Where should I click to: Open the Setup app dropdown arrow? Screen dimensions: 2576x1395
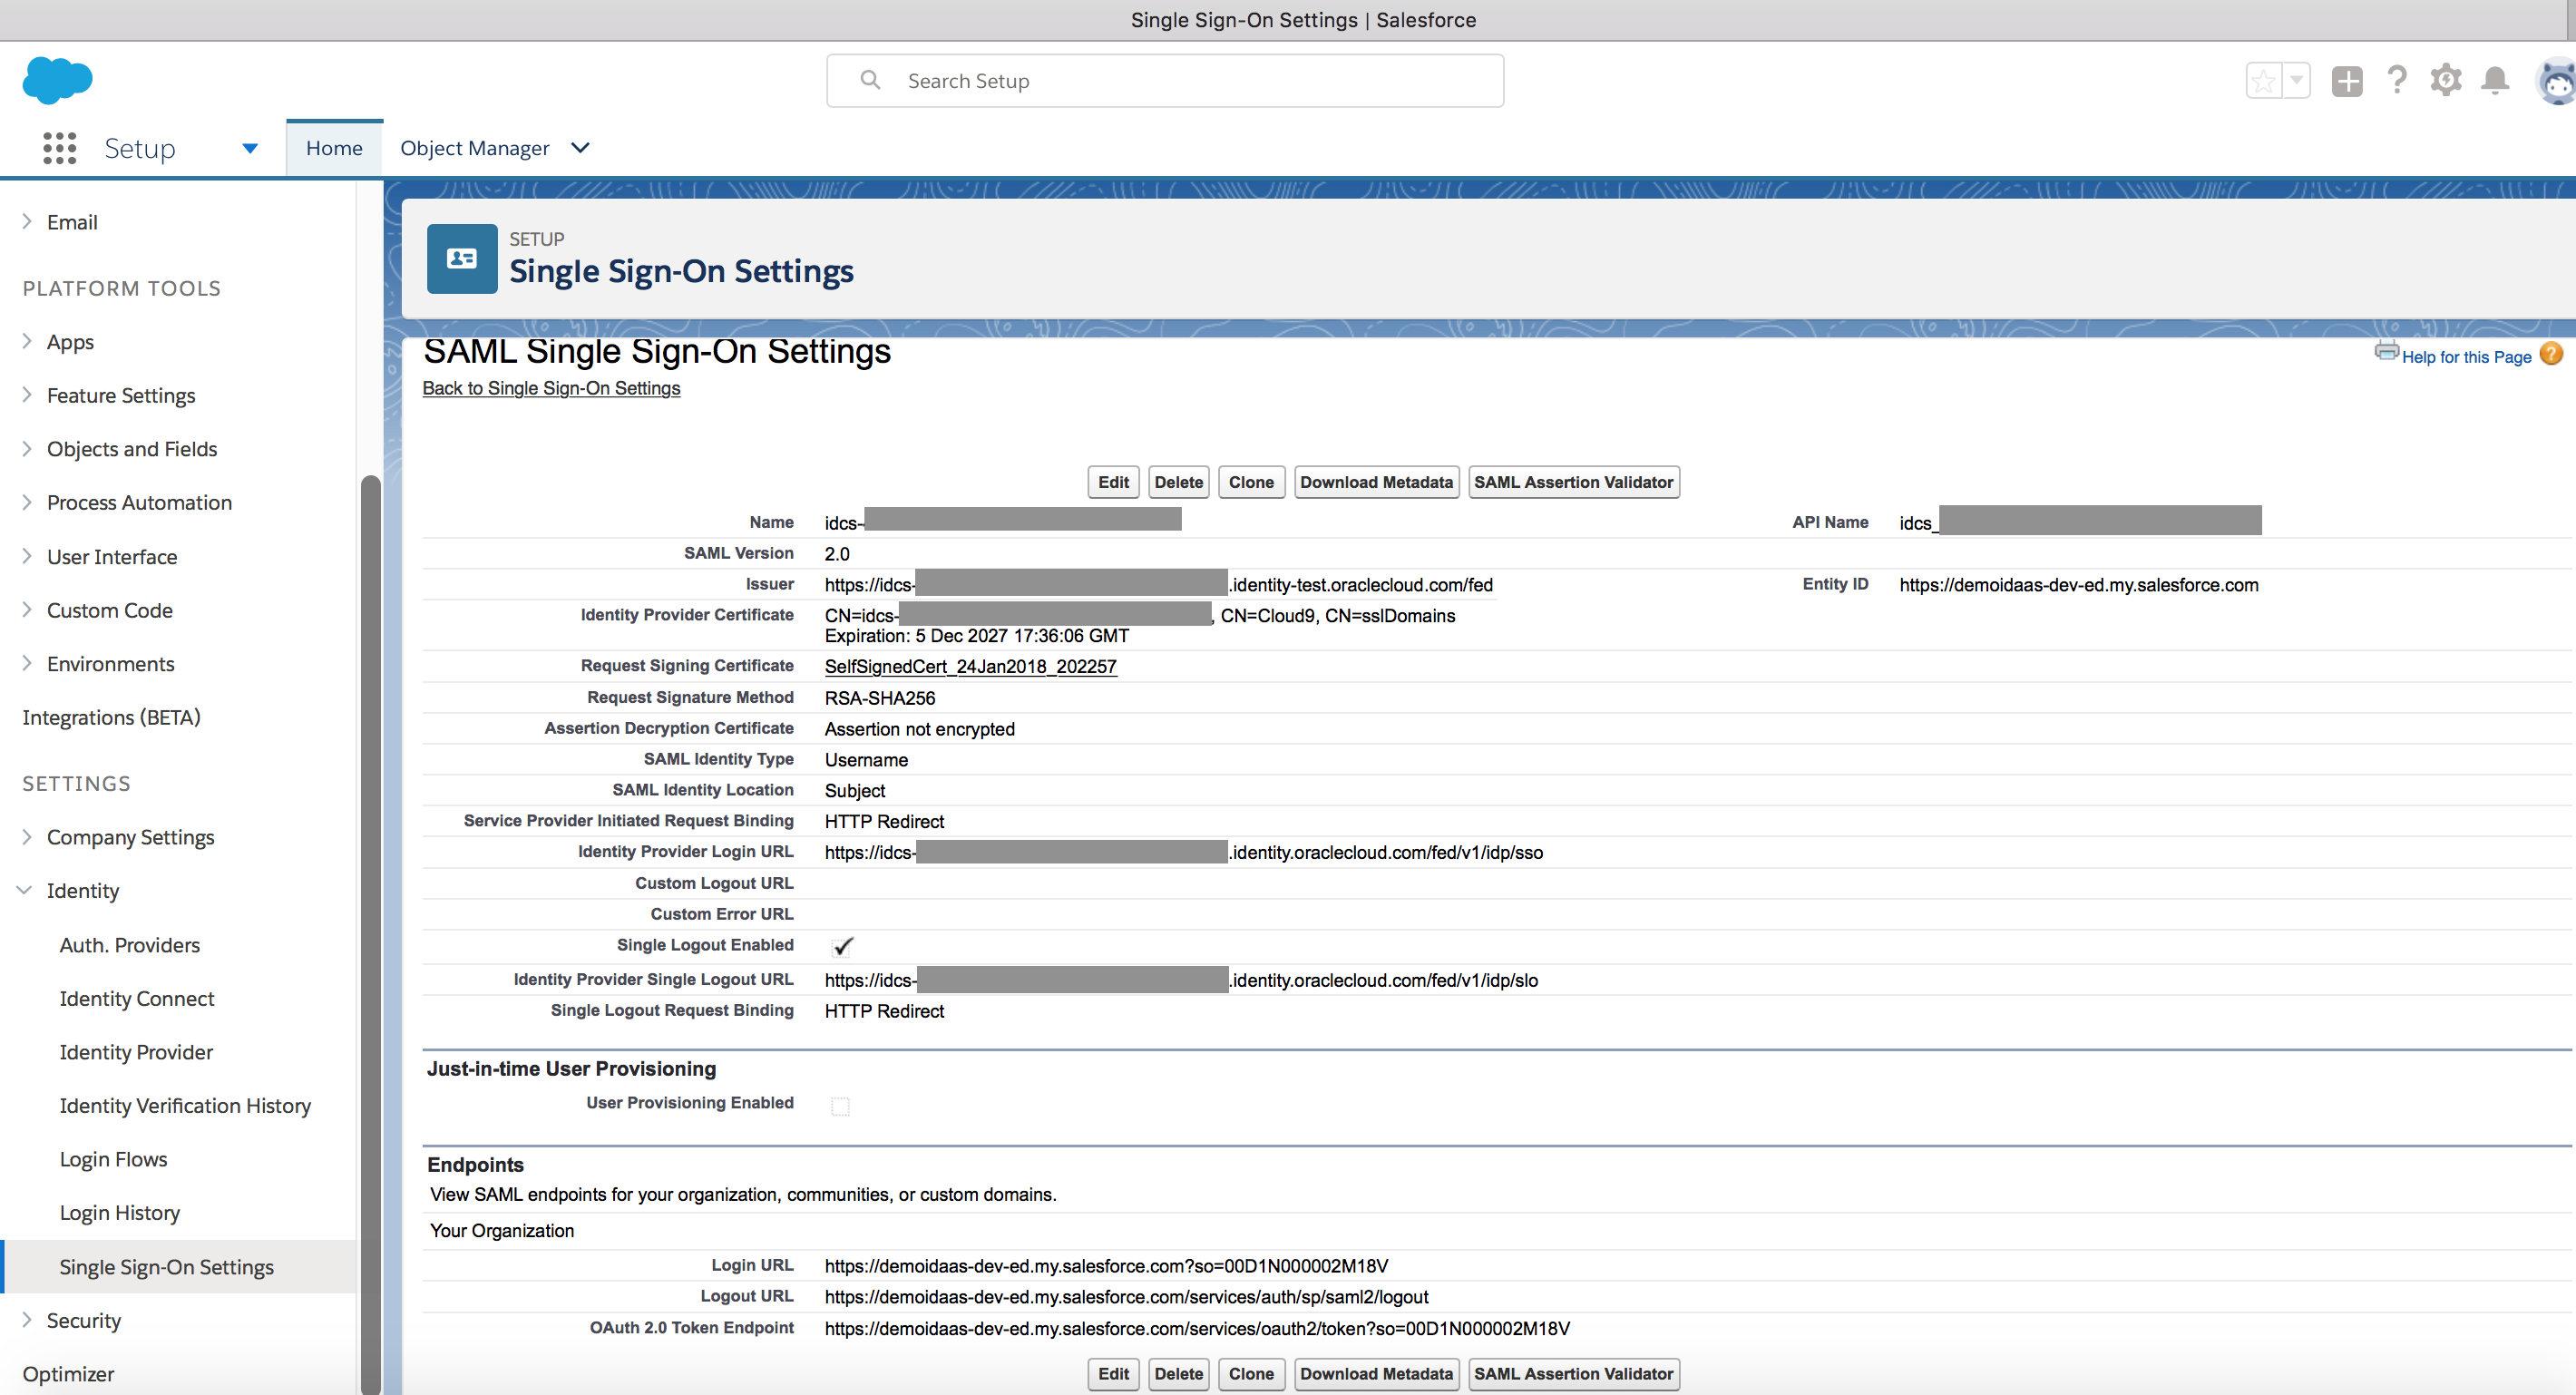point(250,149)
